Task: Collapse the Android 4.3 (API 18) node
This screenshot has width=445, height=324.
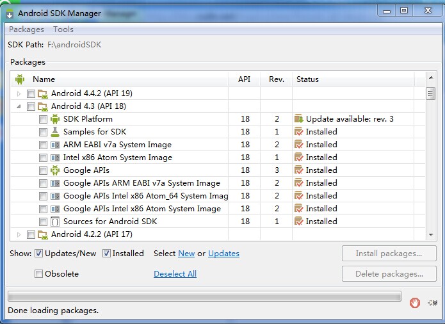Action: pyautogui.click(x=19, y=106)
